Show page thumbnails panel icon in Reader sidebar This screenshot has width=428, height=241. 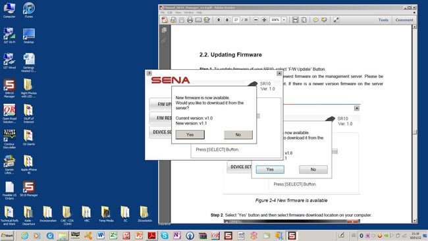[164, 30]
